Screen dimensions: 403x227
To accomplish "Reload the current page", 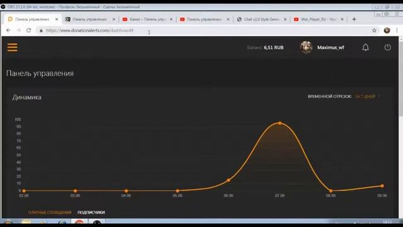I will [x=28, y=30].
